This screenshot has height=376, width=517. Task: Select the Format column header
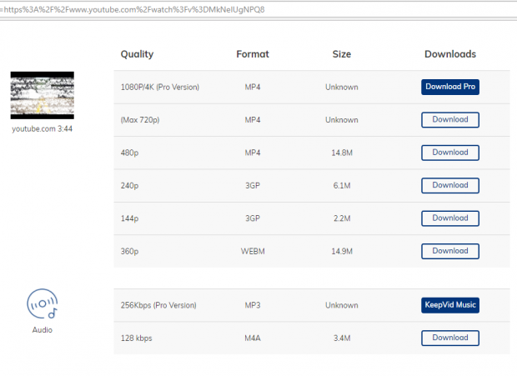(x=253, y=54)
